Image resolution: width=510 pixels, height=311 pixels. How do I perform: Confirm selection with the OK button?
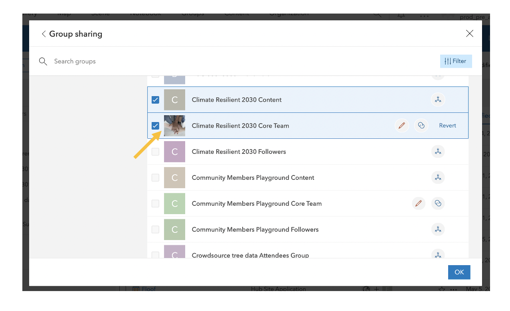[x=459, y=272]
